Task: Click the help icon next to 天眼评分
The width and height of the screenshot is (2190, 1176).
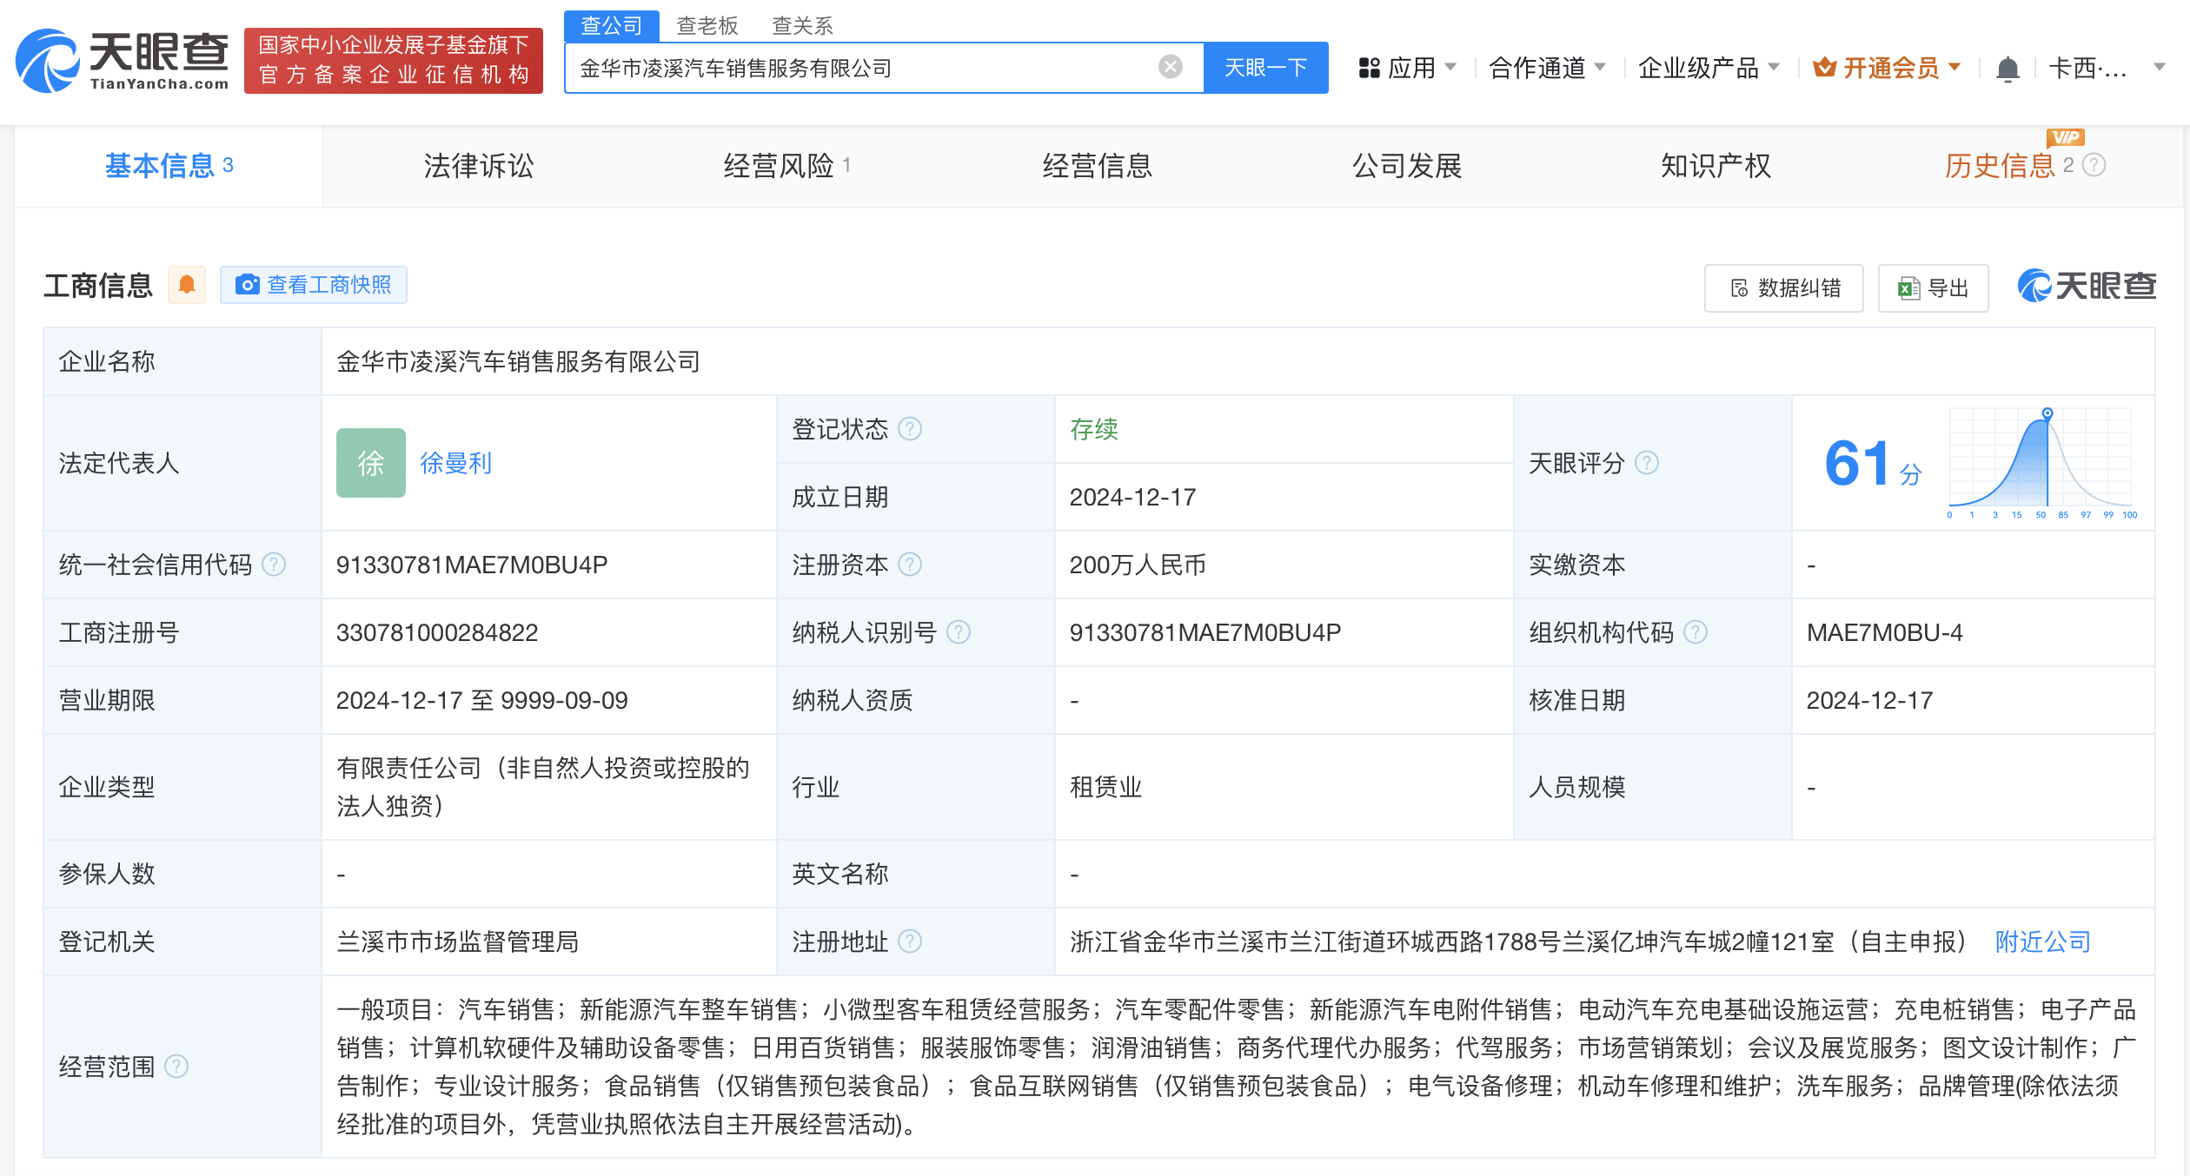Action: pyautogui.click(x=1647, y=463)
